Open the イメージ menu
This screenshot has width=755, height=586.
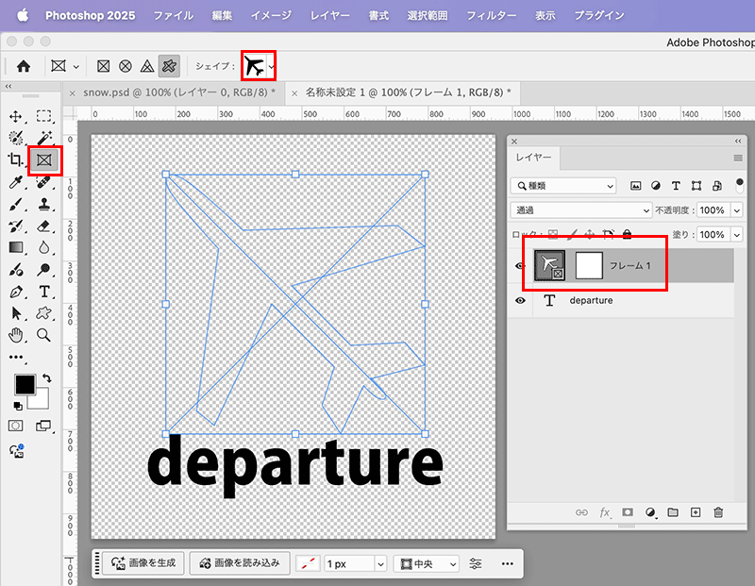coord(271,15)
